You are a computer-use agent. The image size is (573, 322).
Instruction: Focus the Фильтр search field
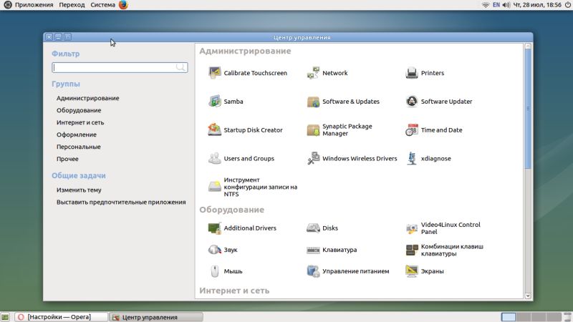tap(120, 67)
